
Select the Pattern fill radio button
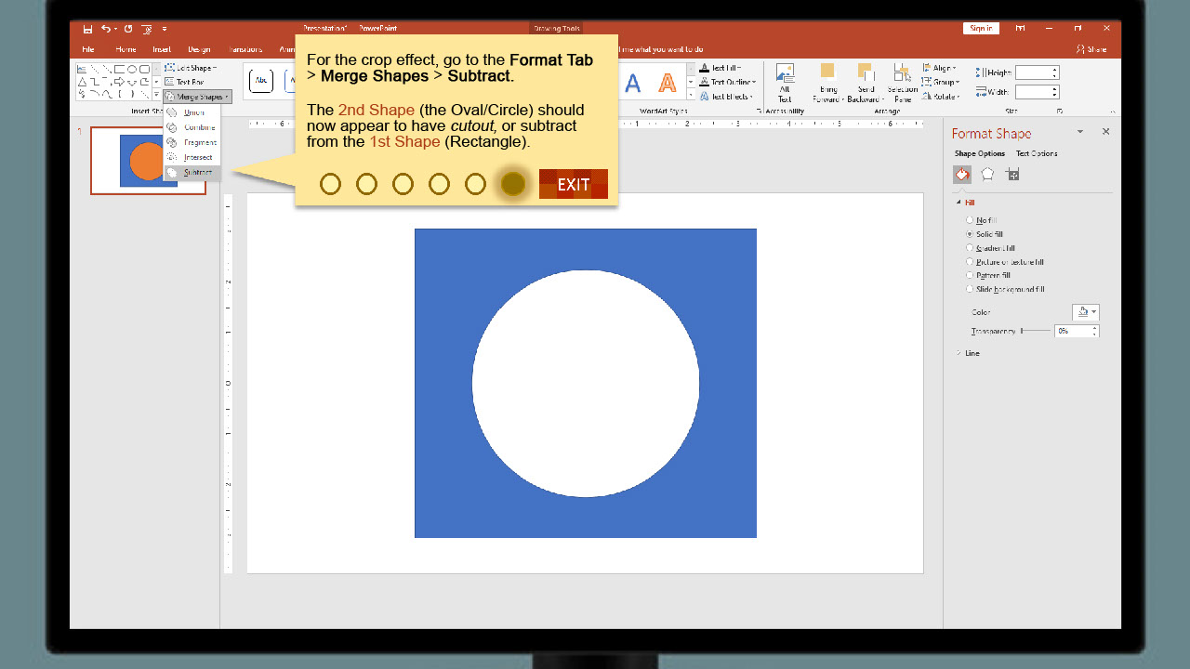pos(970,275)
